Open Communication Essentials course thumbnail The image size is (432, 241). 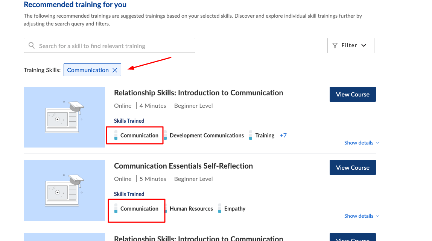pyautogui.click(x=64, y=190)
